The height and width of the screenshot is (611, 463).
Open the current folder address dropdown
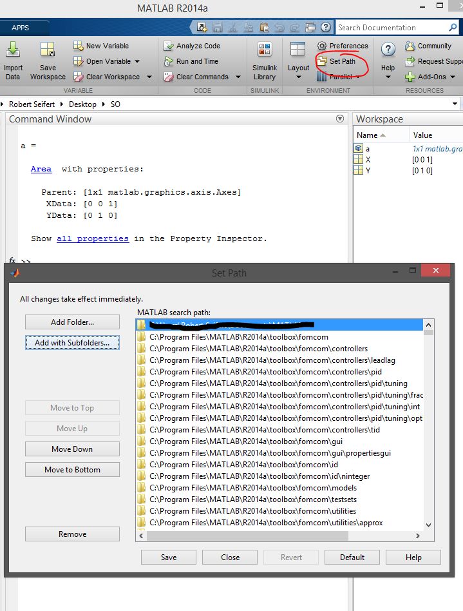click(455, 104)
